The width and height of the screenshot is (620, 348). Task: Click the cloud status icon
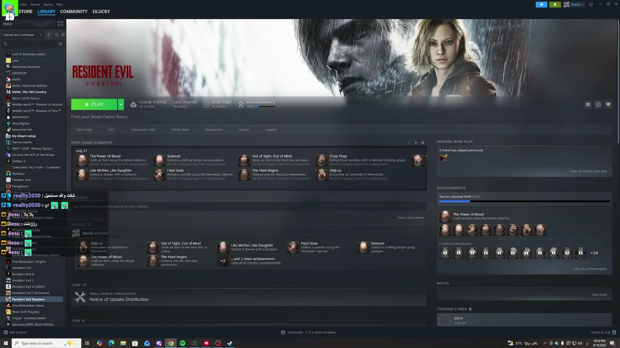tap(133, 104)
